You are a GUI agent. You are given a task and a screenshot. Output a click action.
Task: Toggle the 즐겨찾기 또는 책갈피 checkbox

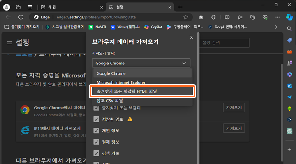[96, 108]
